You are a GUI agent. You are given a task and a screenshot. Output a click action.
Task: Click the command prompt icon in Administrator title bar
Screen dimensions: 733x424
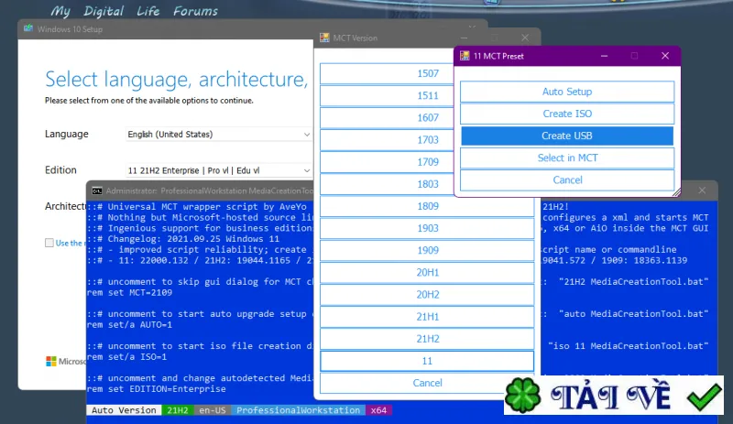pyautogui.click(x=97, y=190)
